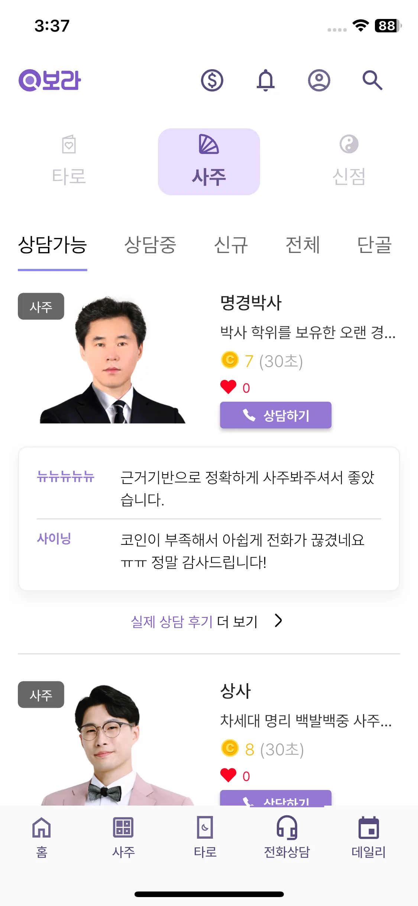
Task: Select the 신점 category option
Action: tap(349, 162)
